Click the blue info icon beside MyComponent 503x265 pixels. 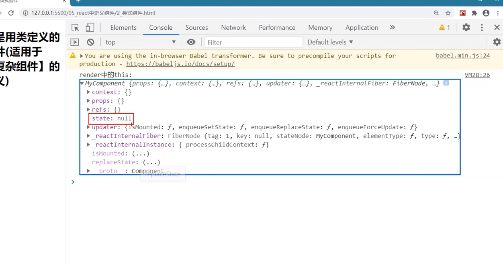coord(446,83)
